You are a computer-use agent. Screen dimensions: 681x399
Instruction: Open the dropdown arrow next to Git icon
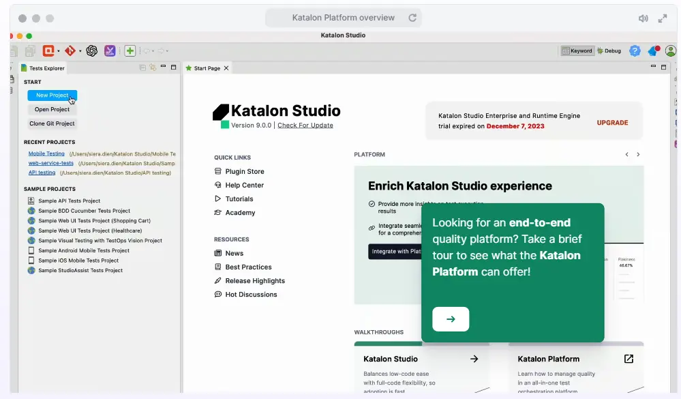pyautogui.click(x=80, y=51)
